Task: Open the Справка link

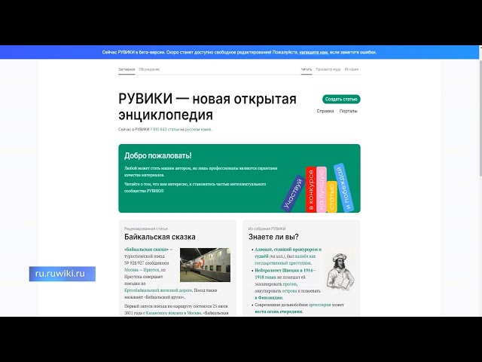Action: pos(325,111)
